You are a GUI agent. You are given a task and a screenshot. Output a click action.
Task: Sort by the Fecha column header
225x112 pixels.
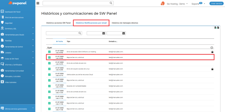click(x=60, y=41)
